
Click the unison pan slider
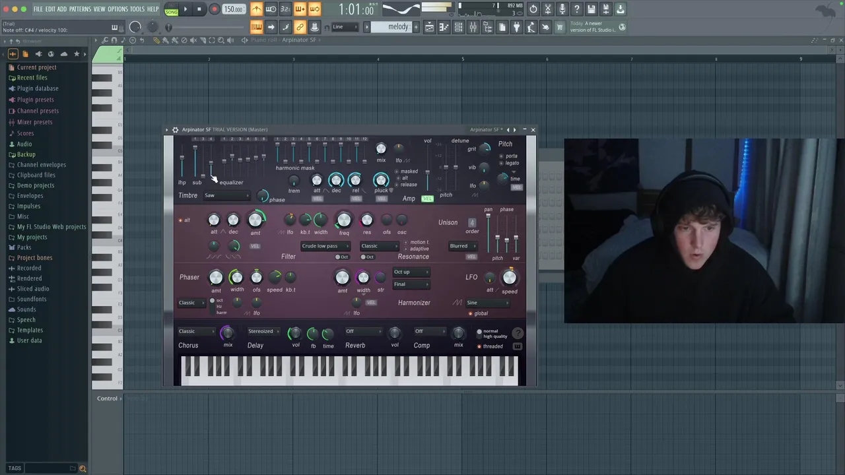coord(488,232)
